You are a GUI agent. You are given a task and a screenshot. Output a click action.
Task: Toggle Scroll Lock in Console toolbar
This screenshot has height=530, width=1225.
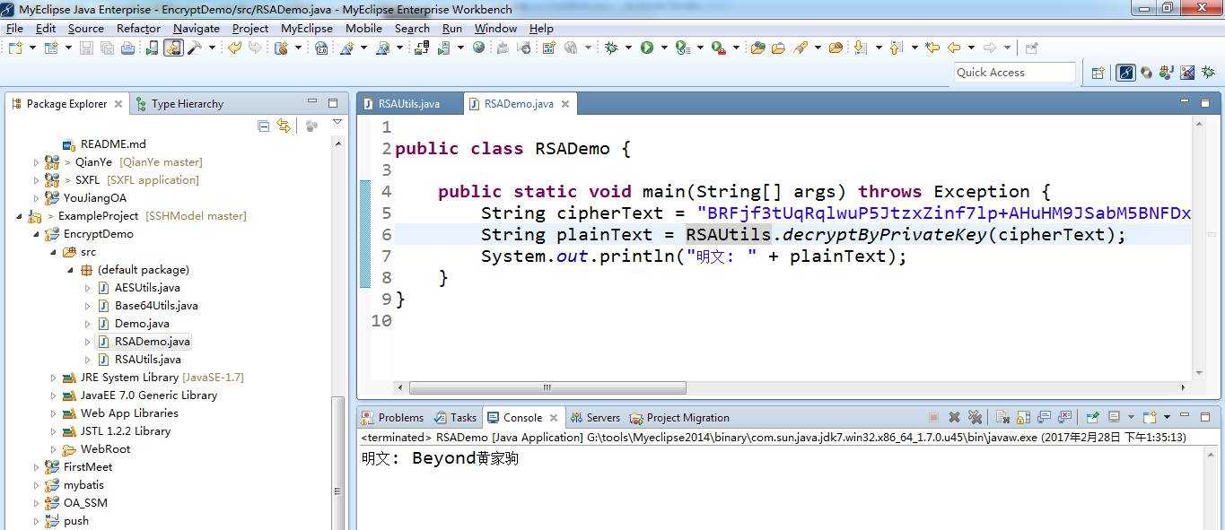click(1024, 417)
